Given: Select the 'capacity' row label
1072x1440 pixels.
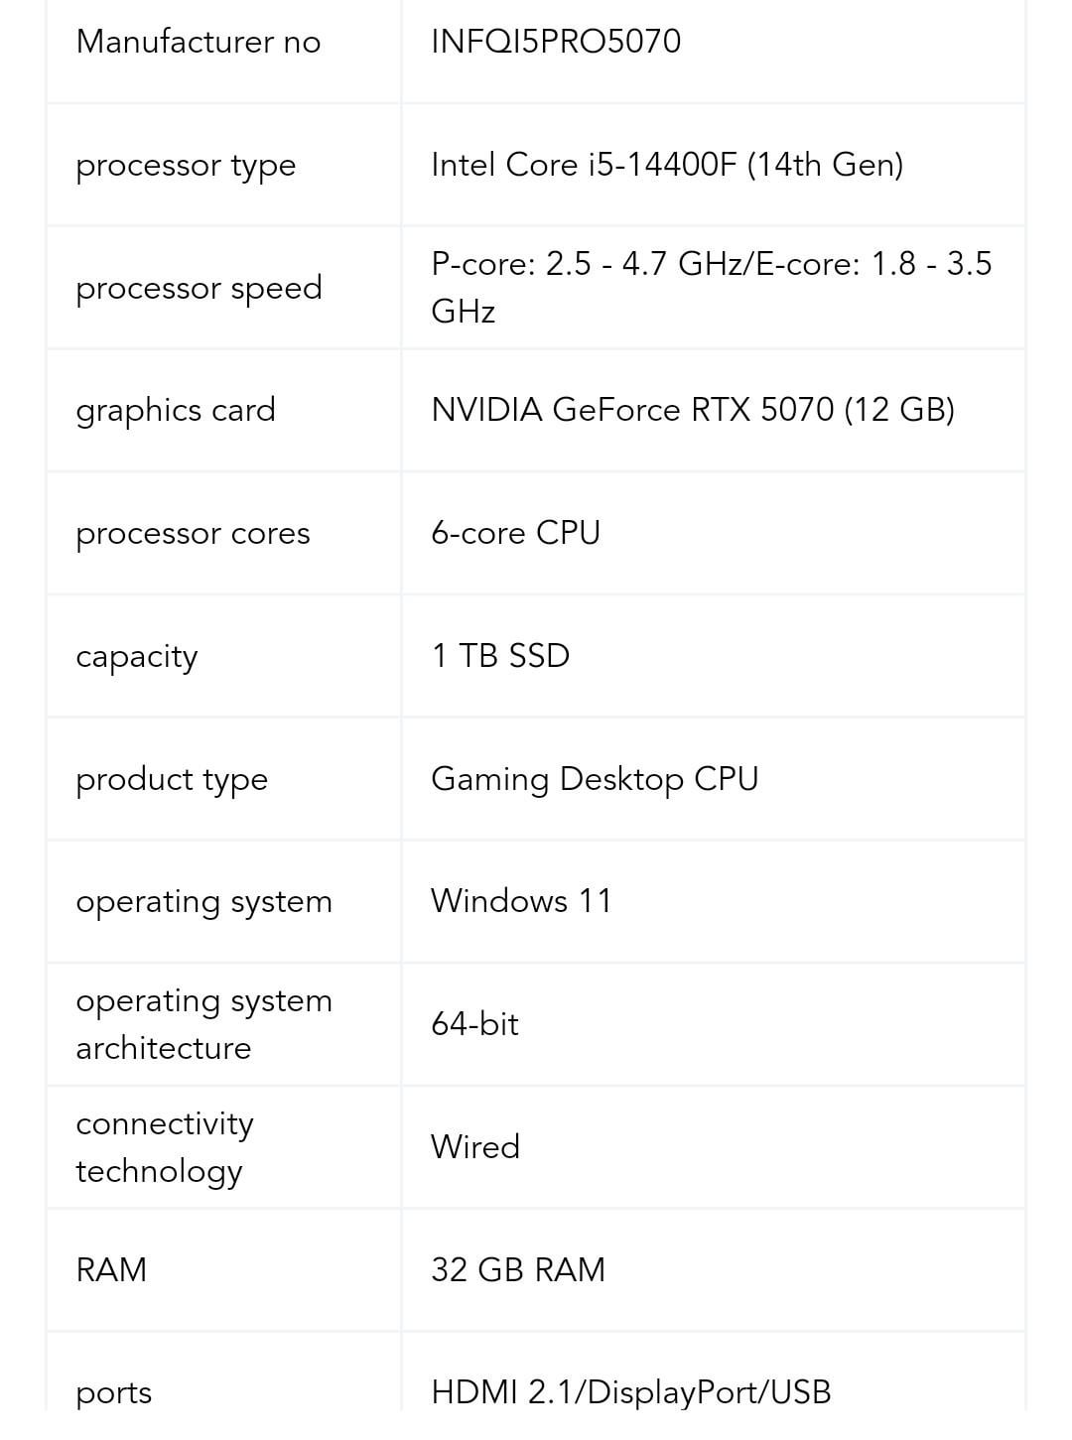Looking at the screenshot, I should point(137,657).
